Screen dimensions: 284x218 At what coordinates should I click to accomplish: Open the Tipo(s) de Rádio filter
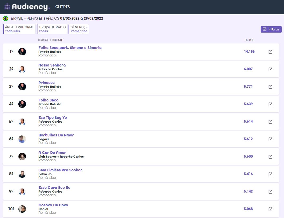coord(52,29)
